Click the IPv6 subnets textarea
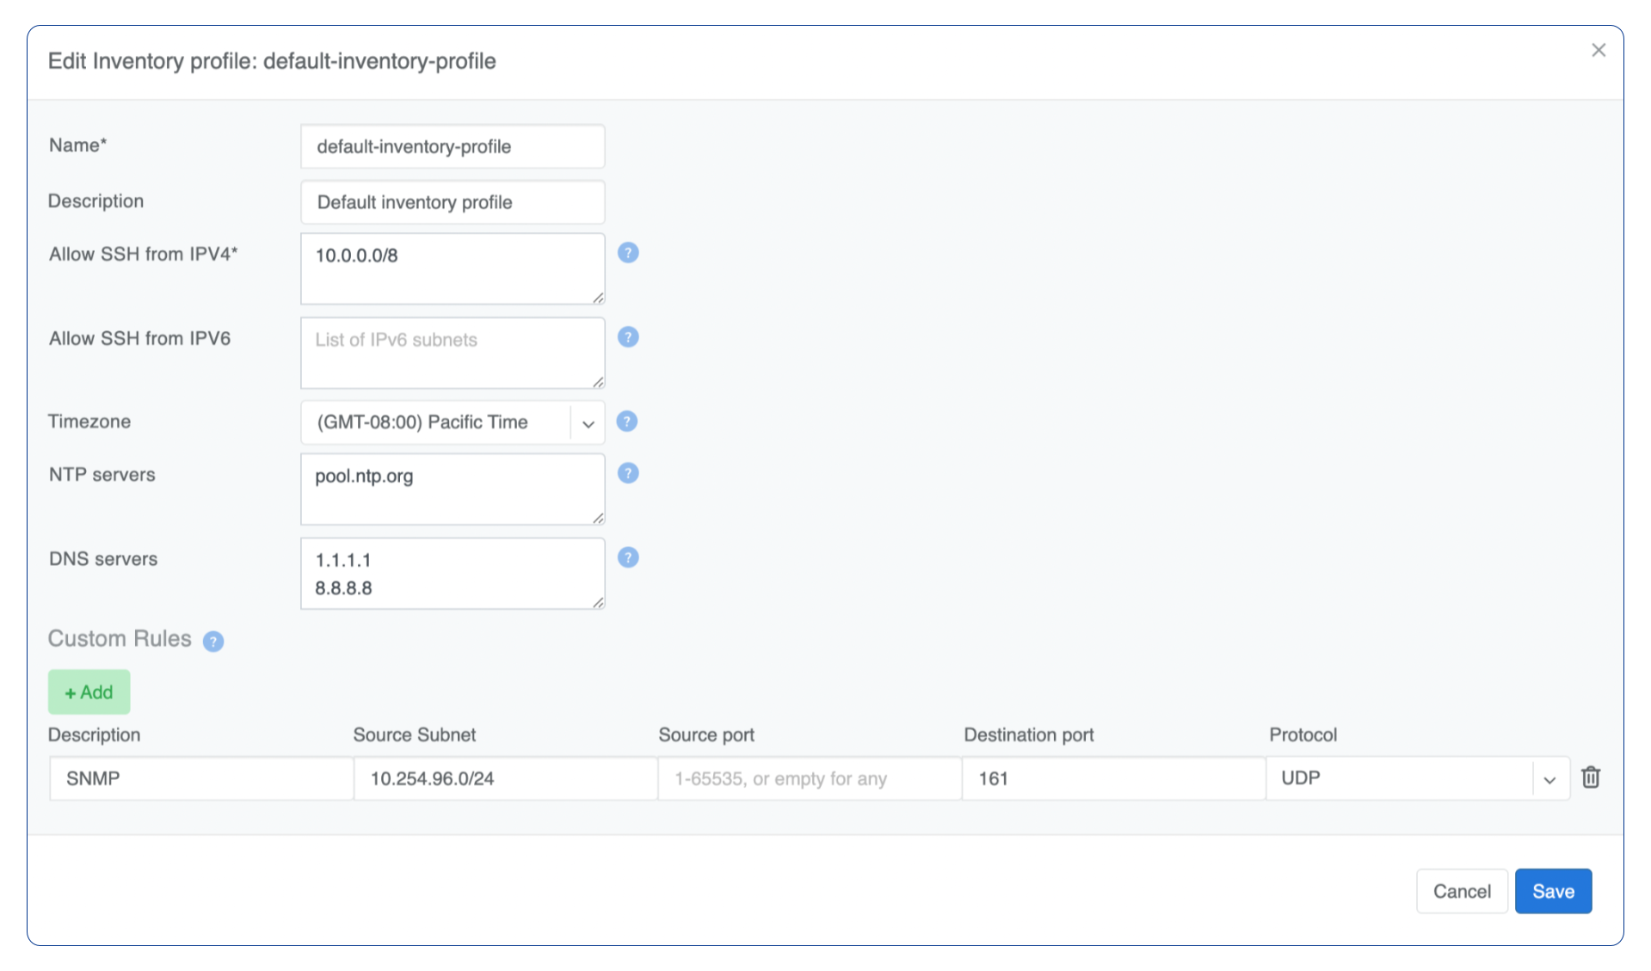The width and height of the screenshot is (1651, 971). [453, 353]
